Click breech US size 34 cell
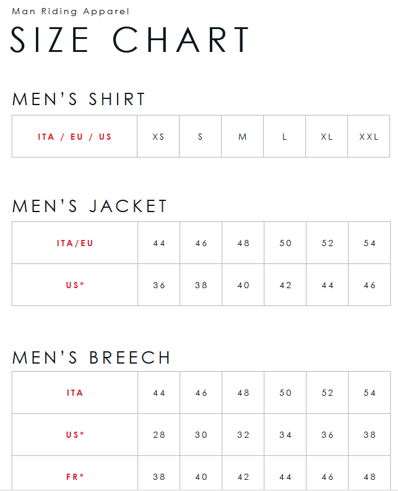 pyautogui.click(x=285, y=435)
